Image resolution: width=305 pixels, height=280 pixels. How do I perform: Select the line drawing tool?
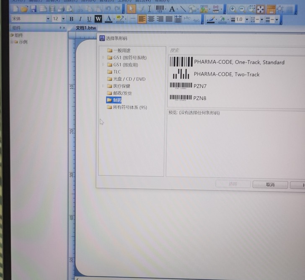[x=183, y=9]
